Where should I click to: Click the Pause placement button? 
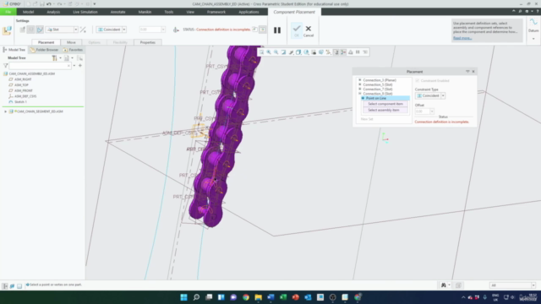pyautogui.click(x=277, y=30)
